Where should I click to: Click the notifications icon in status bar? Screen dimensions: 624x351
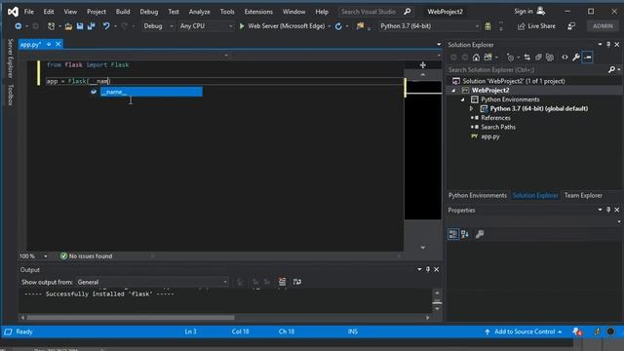coord(576,331)
